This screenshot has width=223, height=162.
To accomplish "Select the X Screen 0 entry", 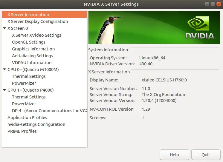I will tap(18, 28).
